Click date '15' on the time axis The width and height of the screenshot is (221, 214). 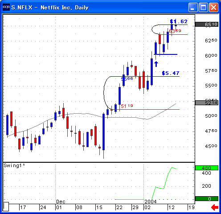click(x=99, y=207)
